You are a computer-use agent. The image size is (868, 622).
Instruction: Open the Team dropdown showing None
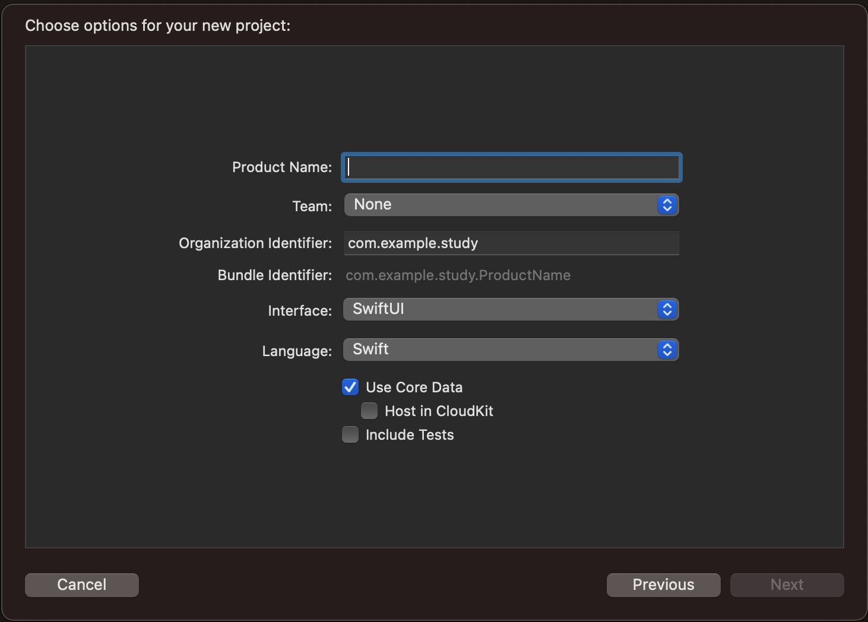click(511, 205)
